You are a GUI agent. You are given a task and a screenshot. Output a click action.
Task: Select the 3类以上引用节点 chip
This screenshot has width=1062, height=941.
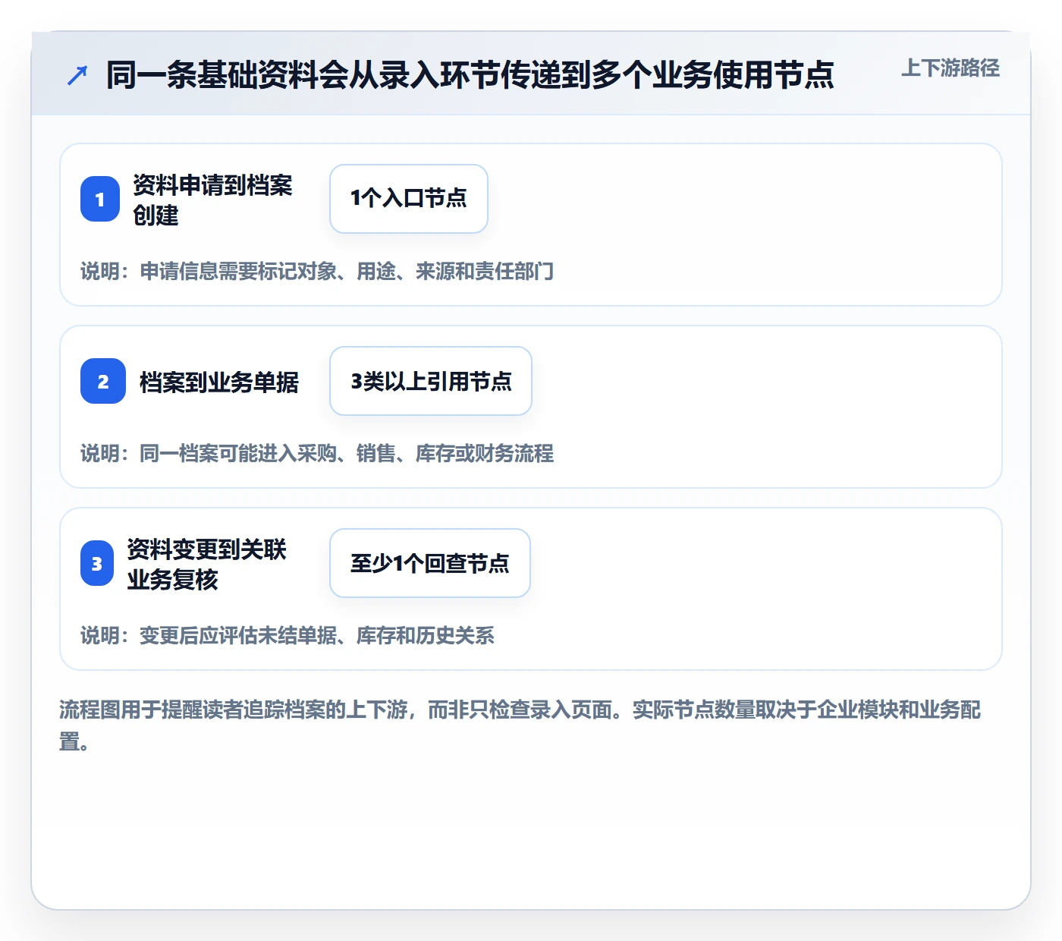point(431,381)
